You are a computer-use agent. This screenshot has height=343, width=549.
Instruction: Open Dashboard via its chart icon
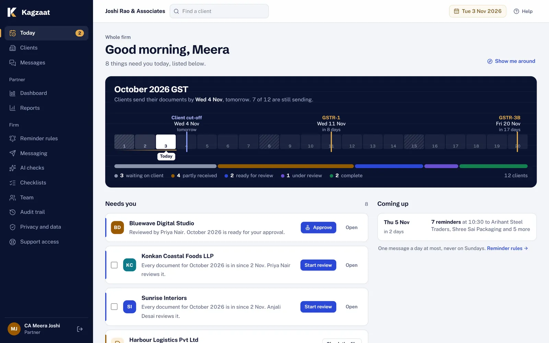coord(13,93)
